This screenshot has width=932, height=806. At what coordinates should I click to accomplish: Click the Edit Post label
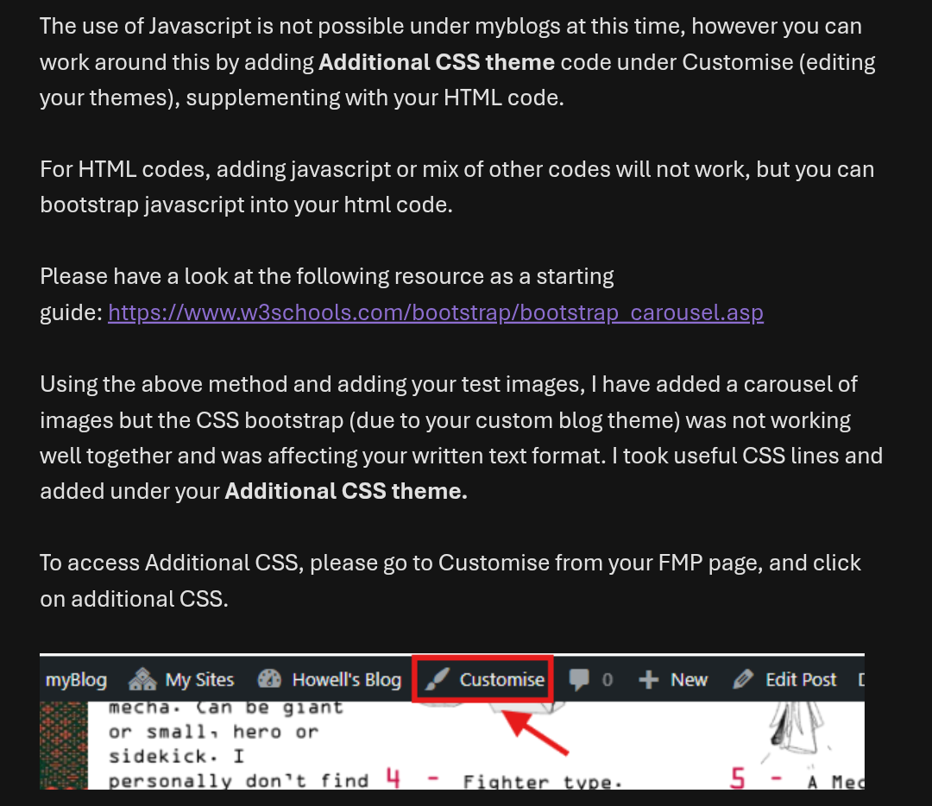pyautogui.click(x=801, y=680)
